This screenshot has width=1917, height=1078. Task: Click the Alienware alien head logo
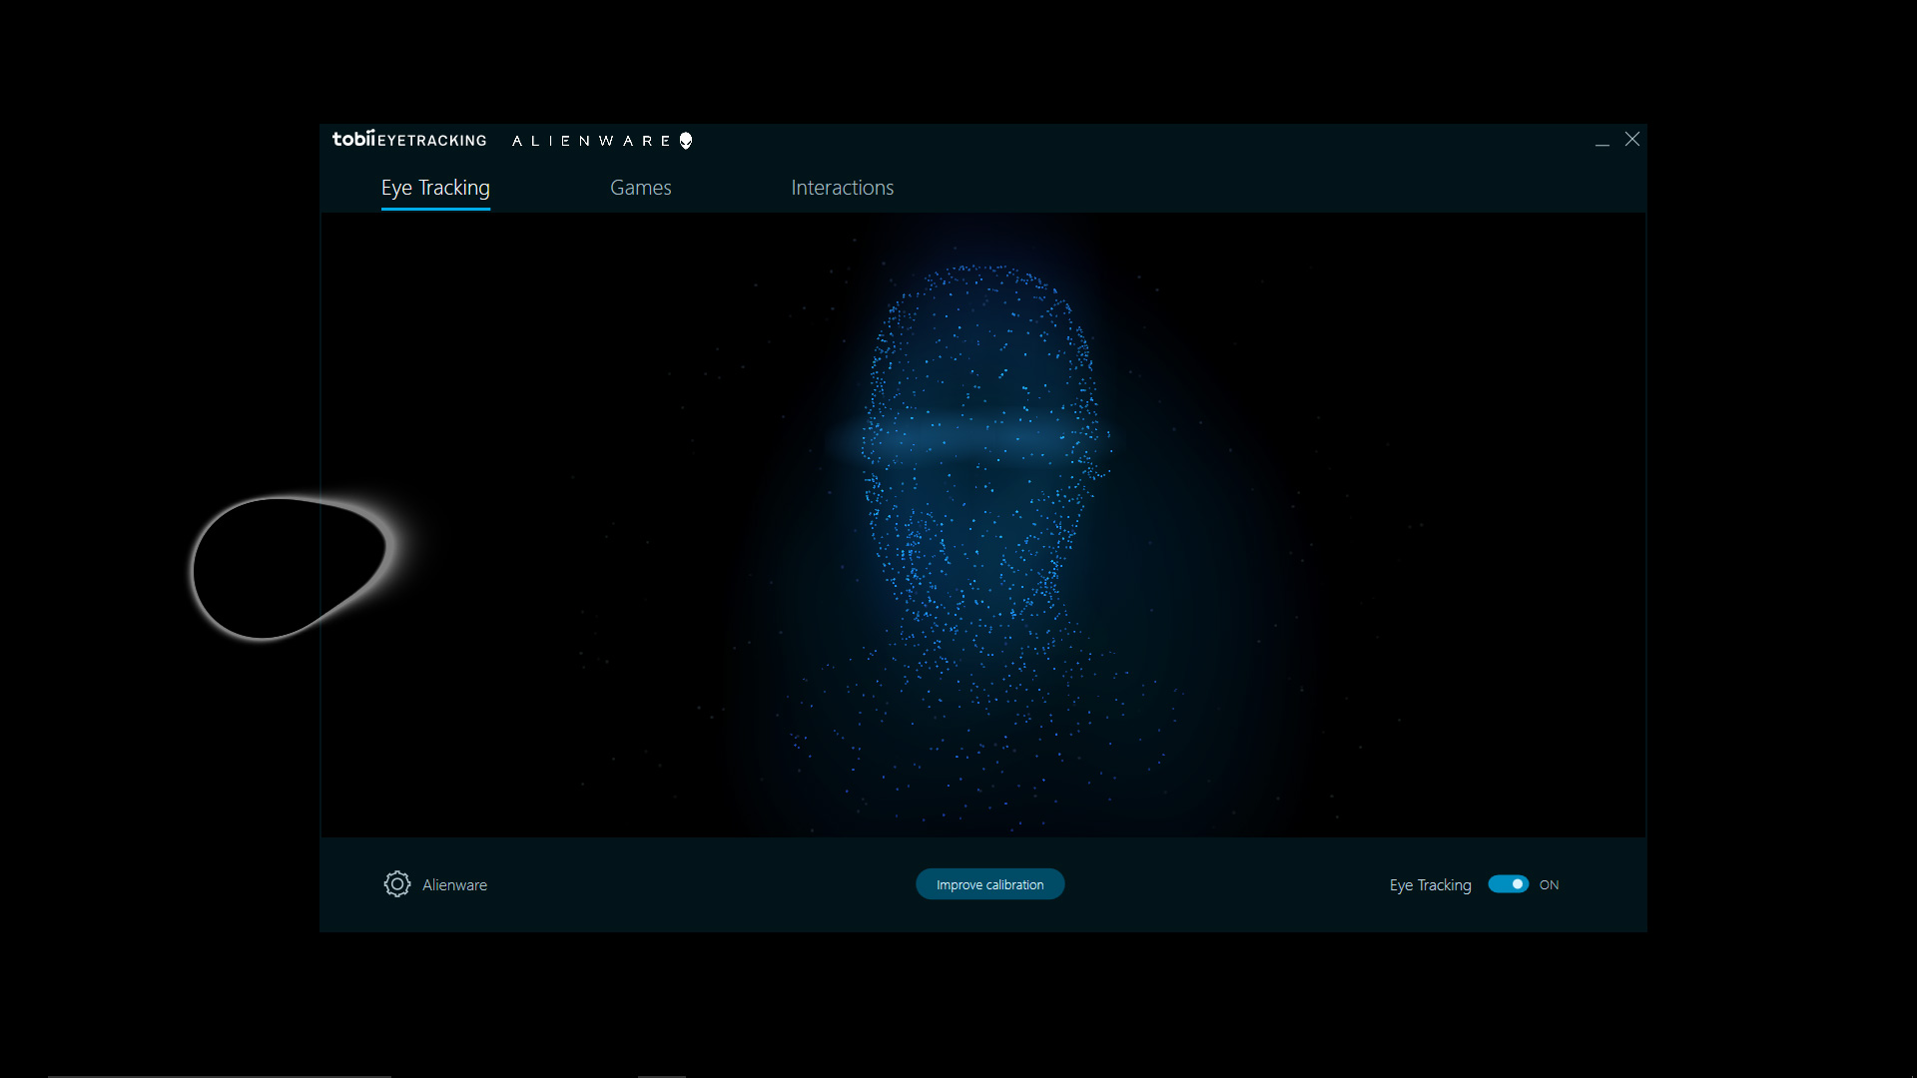tap(686, 141)
